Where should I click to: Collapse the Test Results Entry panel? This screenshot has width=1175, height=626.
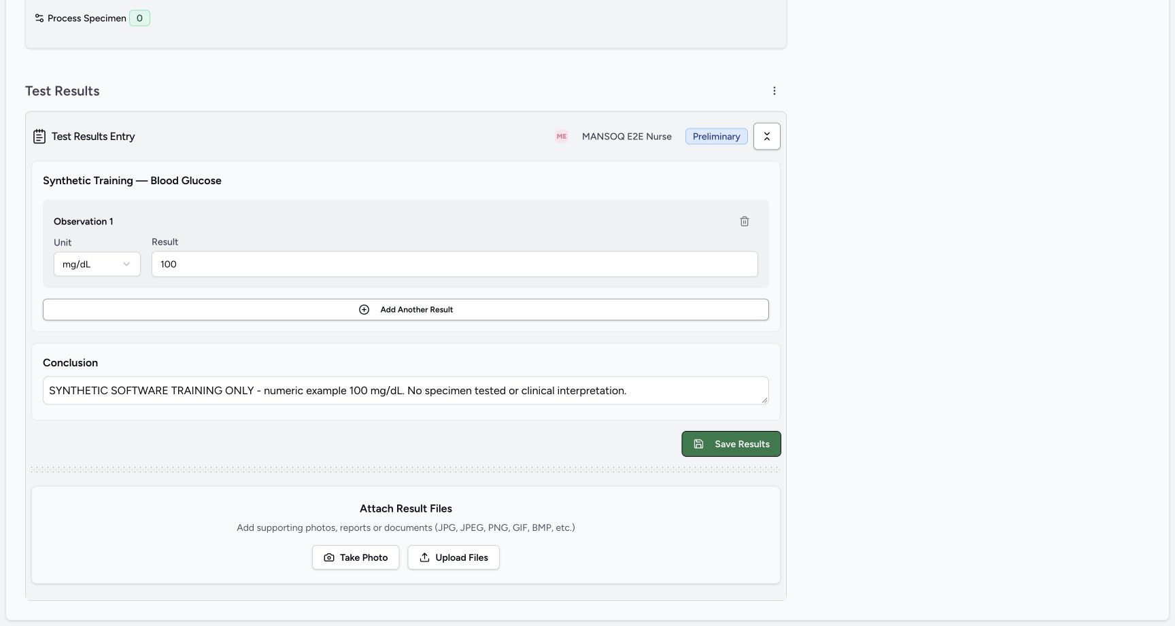[x=766, y=137]
